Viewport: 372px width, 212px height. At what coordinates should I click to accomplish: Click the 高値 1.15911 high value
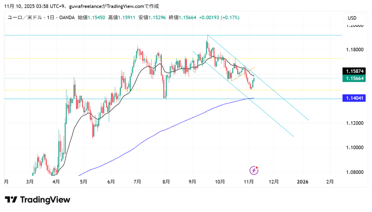pos(122,18)
